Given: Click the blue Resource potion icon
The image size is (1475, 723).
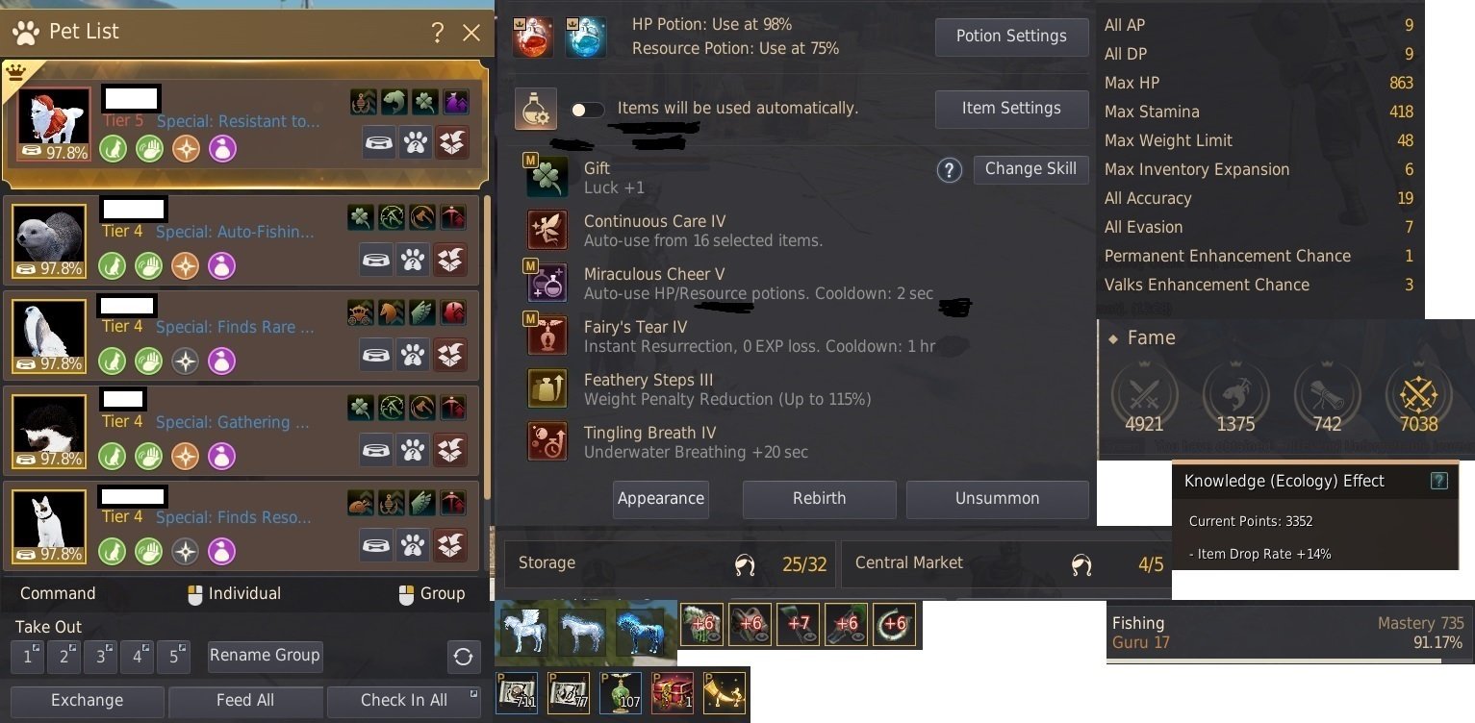Looking at the screenshot, I should point(586,37).
